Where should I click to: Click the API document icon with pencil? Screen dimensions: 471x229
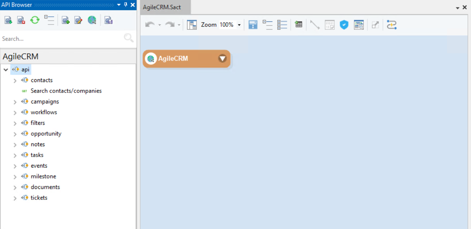pos(78,20)
